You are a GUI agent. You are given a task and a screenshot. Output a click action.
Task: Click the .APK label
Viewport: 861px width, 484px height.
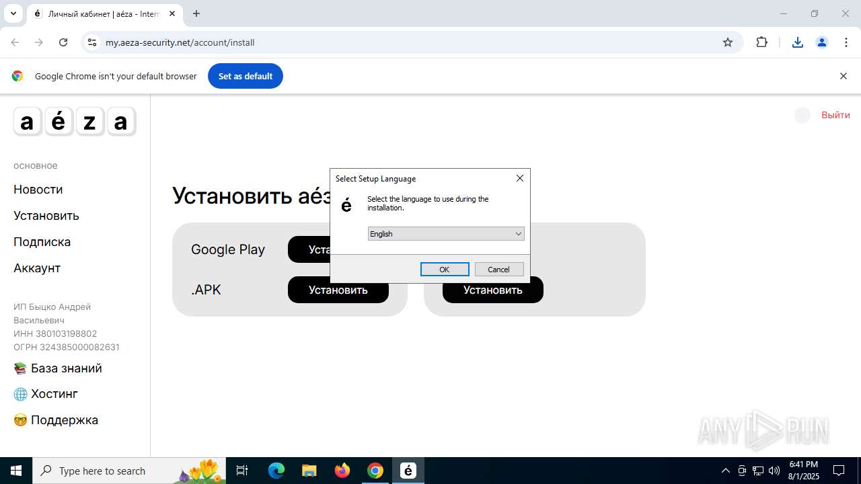[206, 290]
